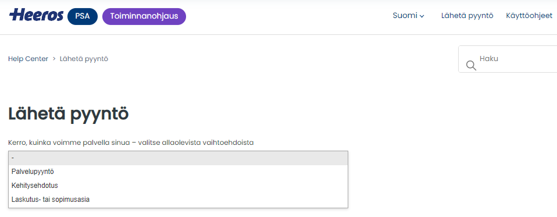The image size is (557, 217).
Task: Go to Käyttöohjeet in the top navigation
Action: click(529, 16)
